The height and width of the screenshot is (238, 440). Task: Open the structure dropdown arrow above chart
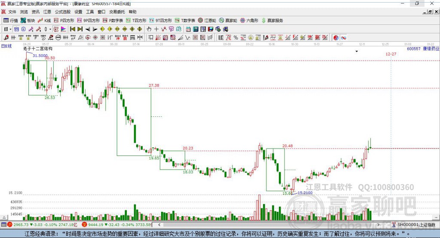point(357,52)
